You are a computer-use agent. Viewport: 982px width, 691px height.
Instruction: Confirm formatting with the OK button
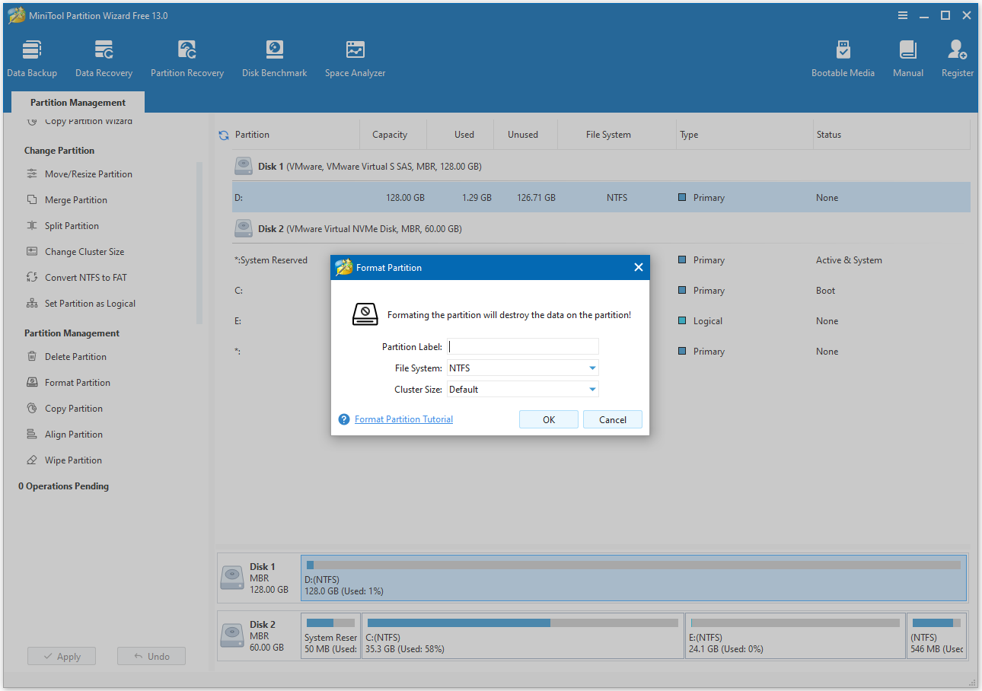(x=548, y=419)
